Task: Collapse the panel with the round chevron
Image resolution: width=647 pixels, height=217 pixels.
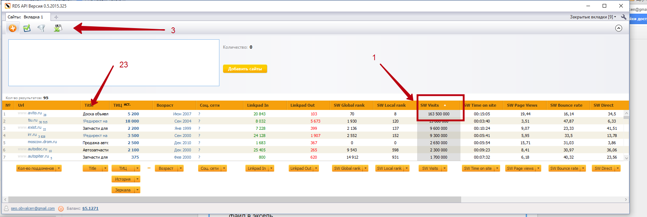Action: click(x=618, y=28)
